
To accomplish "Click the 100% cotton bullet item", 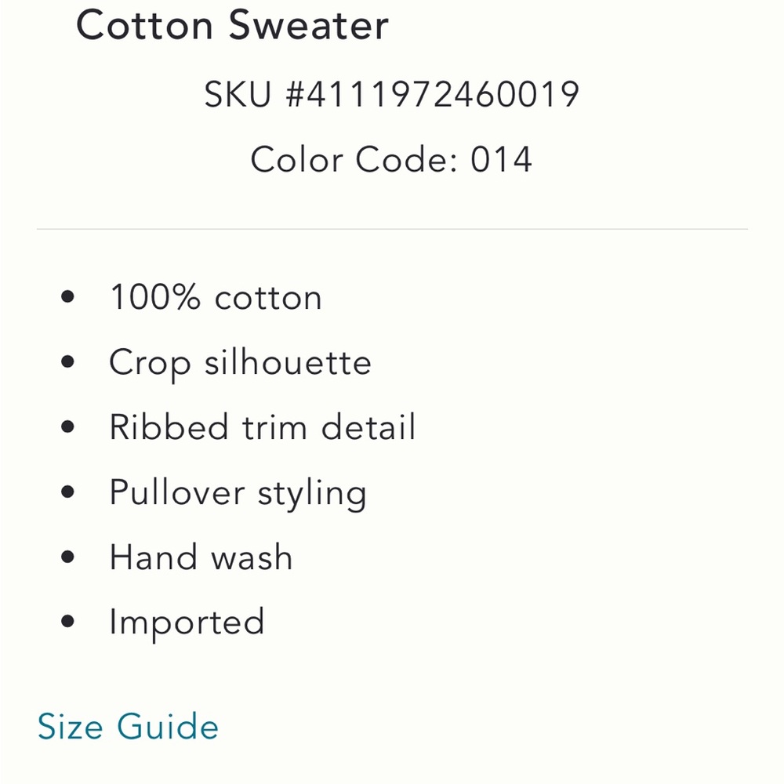I will click(x=216, y=297).
